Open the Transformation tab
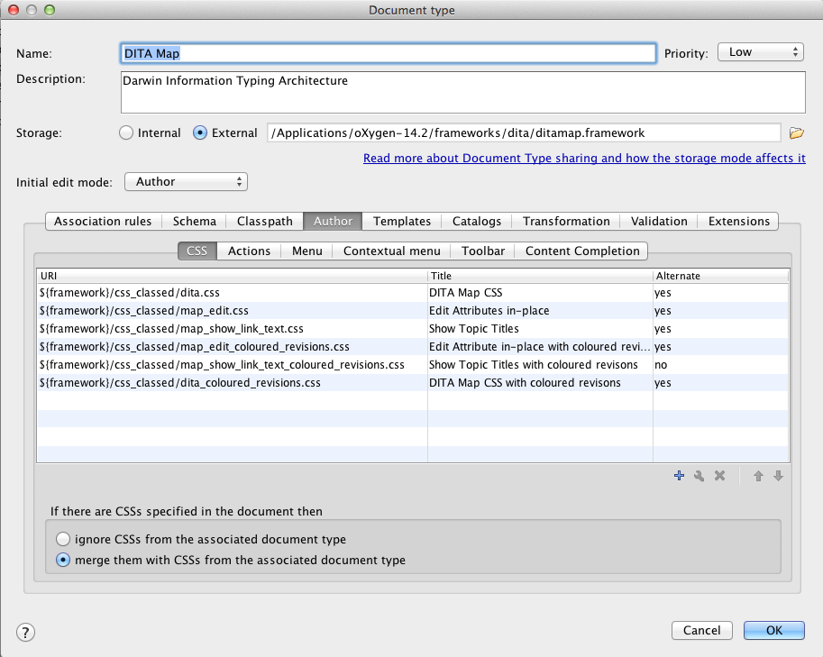 pos(566,221)
